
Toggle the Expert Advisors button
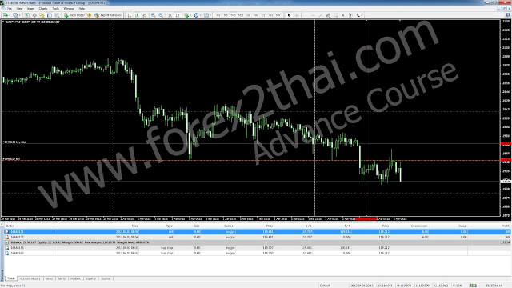click(108, 15)
